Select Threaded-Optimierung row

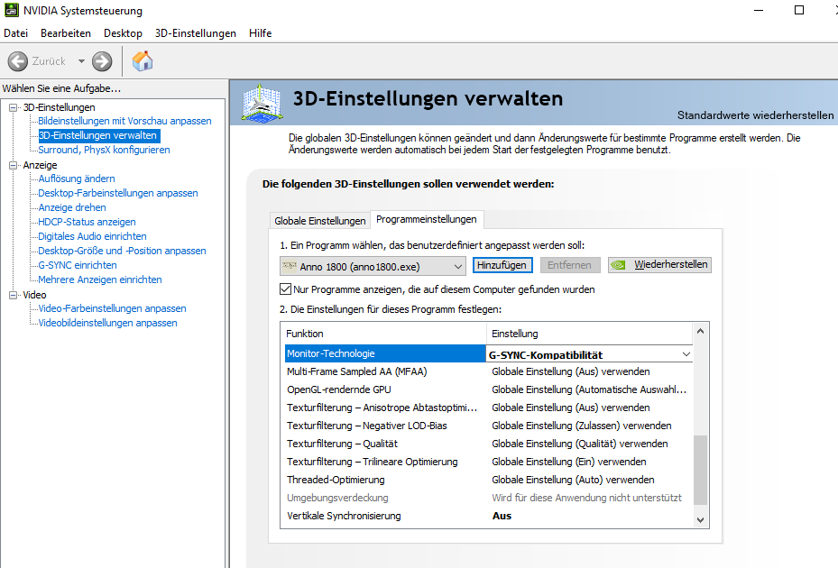point(489,480)
